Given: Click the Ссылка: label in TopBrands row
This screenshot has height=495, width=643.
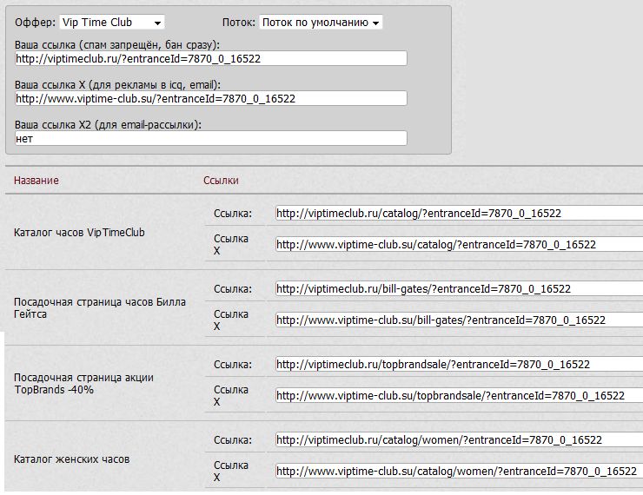Looking at the screenshot, I should (x=233, y=365).
